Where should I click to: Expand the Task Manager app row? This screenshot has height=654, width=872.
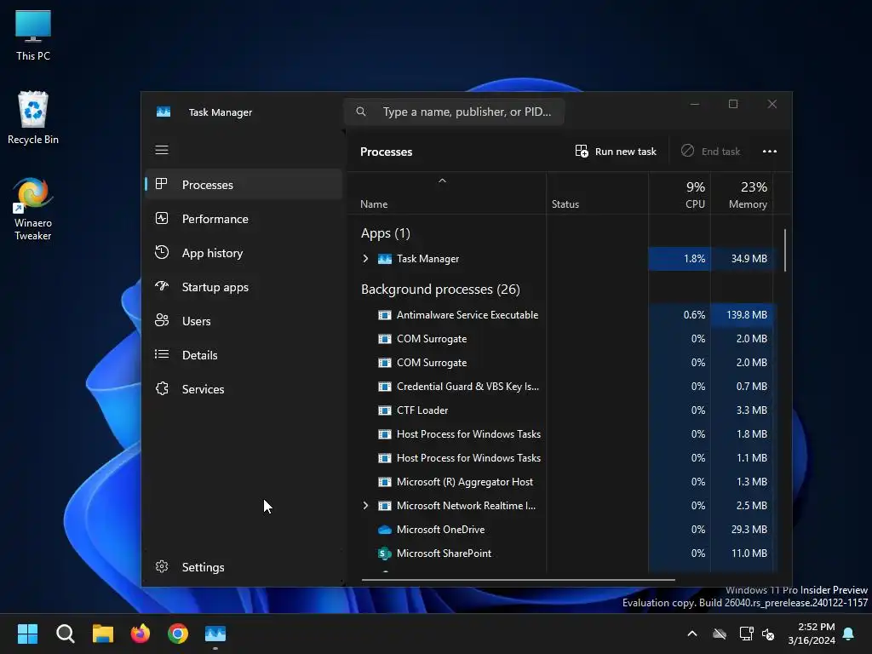365,259
